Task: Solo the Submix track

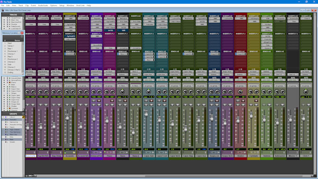Action: pos(264,105)
